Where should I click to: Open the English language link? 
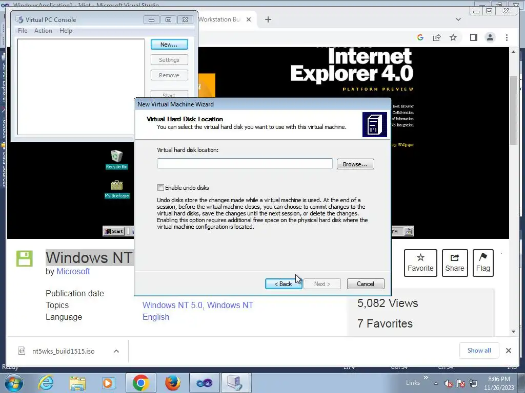click(156, 317)
